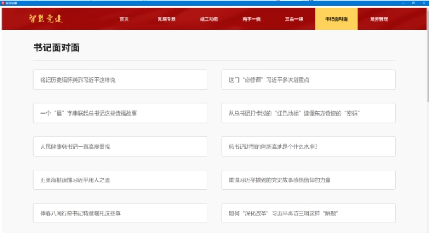Click the app icon in the title bar
429x233 pixels.
coord(3,3)
